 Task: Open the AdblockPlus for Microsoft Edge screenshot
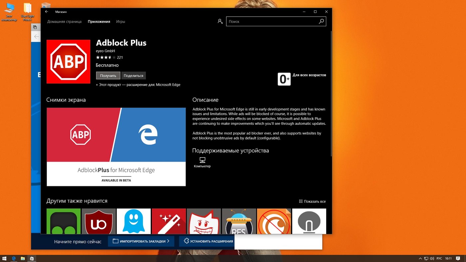[x=116, y=147]
